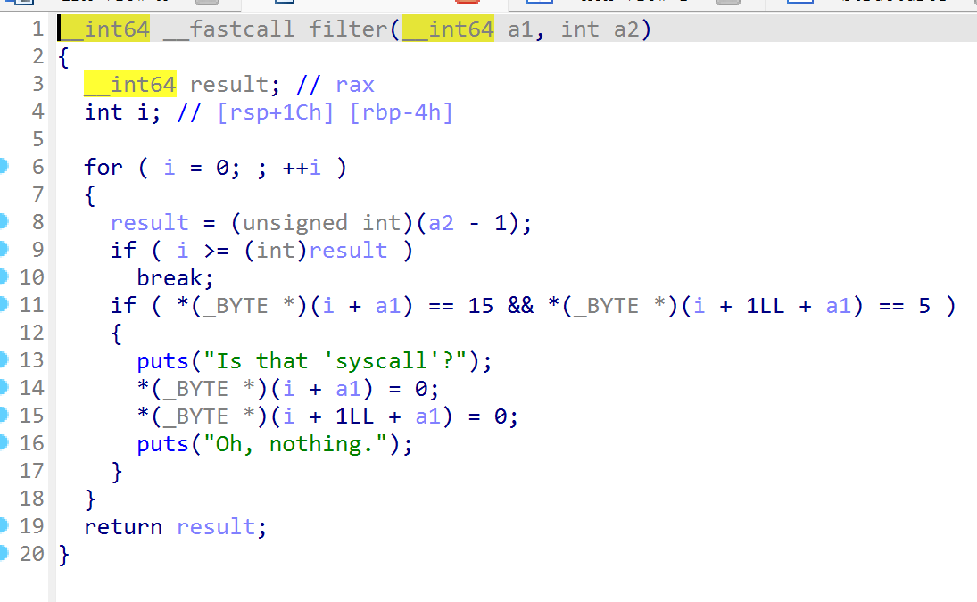Click the blue dot beside line 14

4,387
